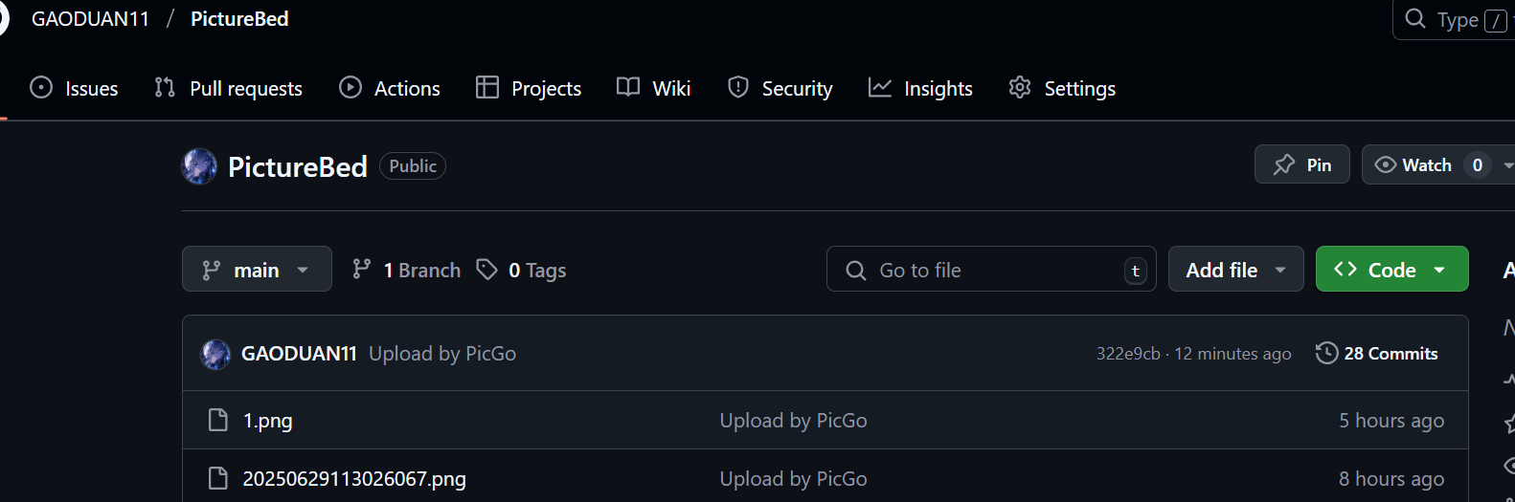Open the Pull requests tab
This screenshot has height=502, width=1515.
click(229, 88)
